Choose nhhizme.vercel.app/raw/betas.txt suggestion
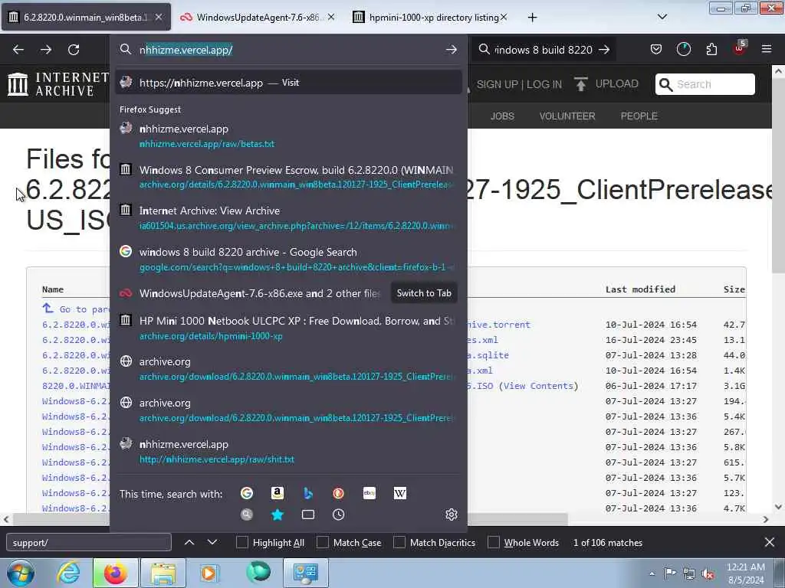The width and height of the screenshot is (785, 588). 288,136
